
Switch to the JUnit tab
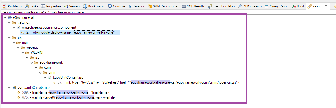click(298, 6)
